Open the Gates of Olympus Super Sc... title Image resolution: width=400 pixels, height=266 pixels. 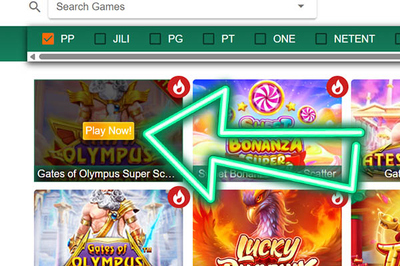click(106, 174)
